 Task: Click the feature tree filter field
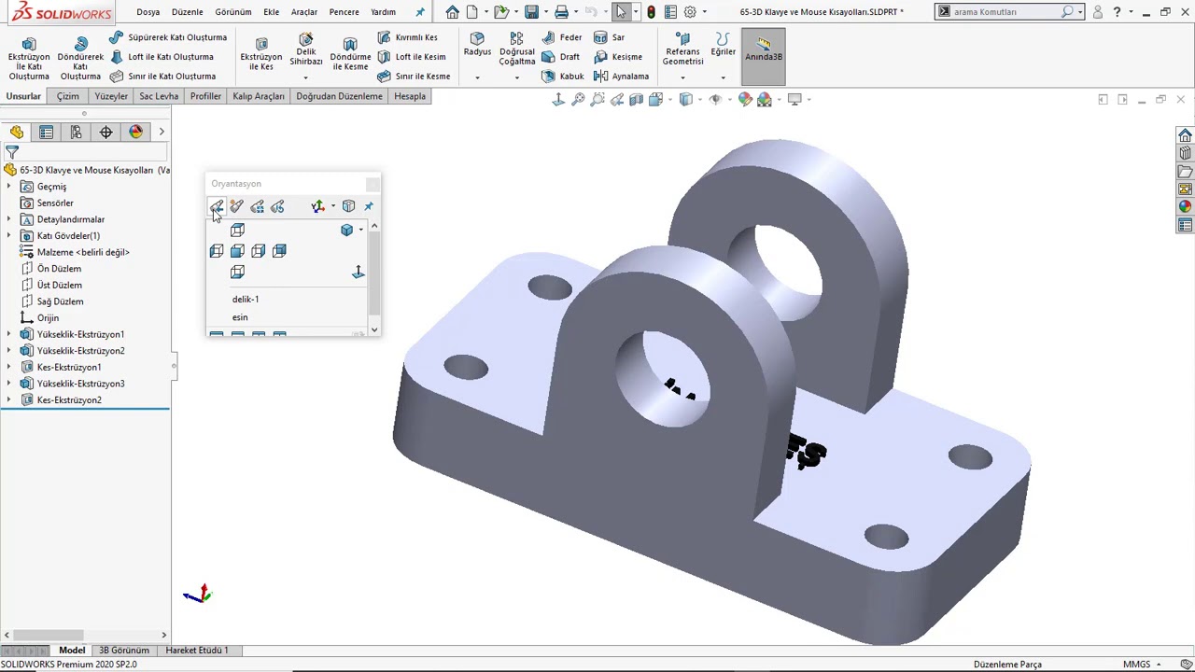pyautogui.click(x=86, y=152)
